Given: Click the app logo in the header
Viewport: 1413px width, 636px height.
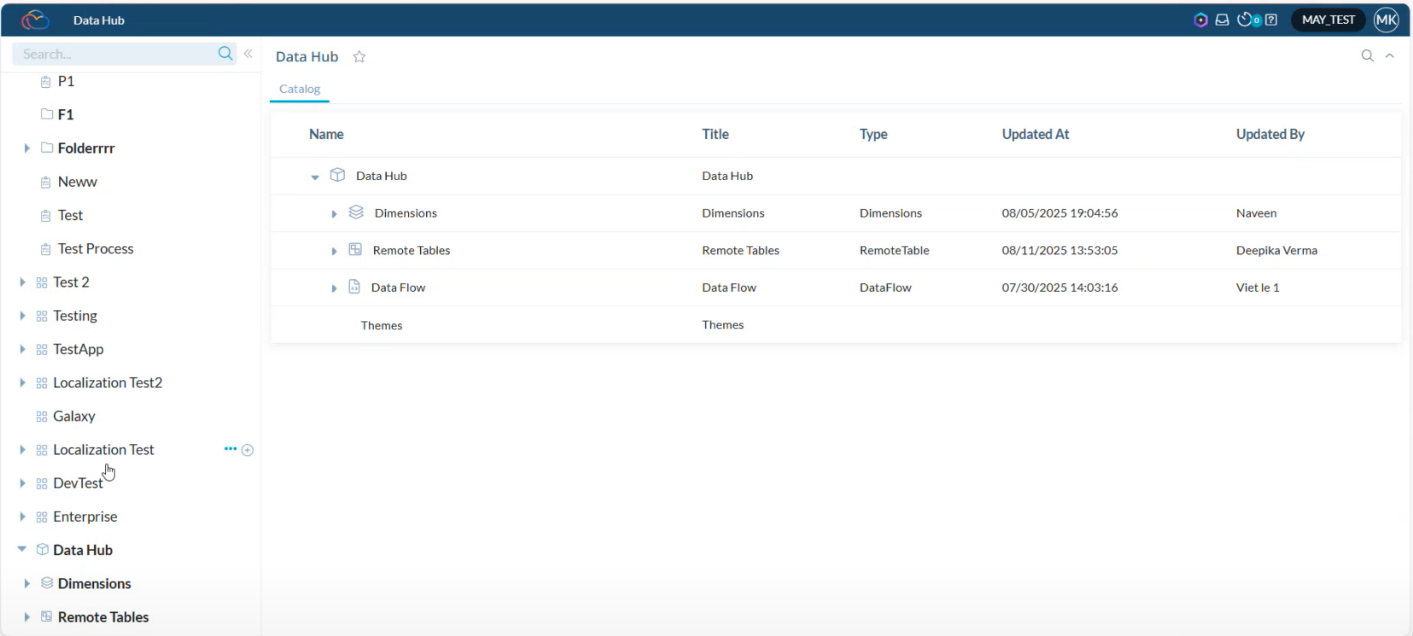Looking at the screenshot, I should click(35, 20).
